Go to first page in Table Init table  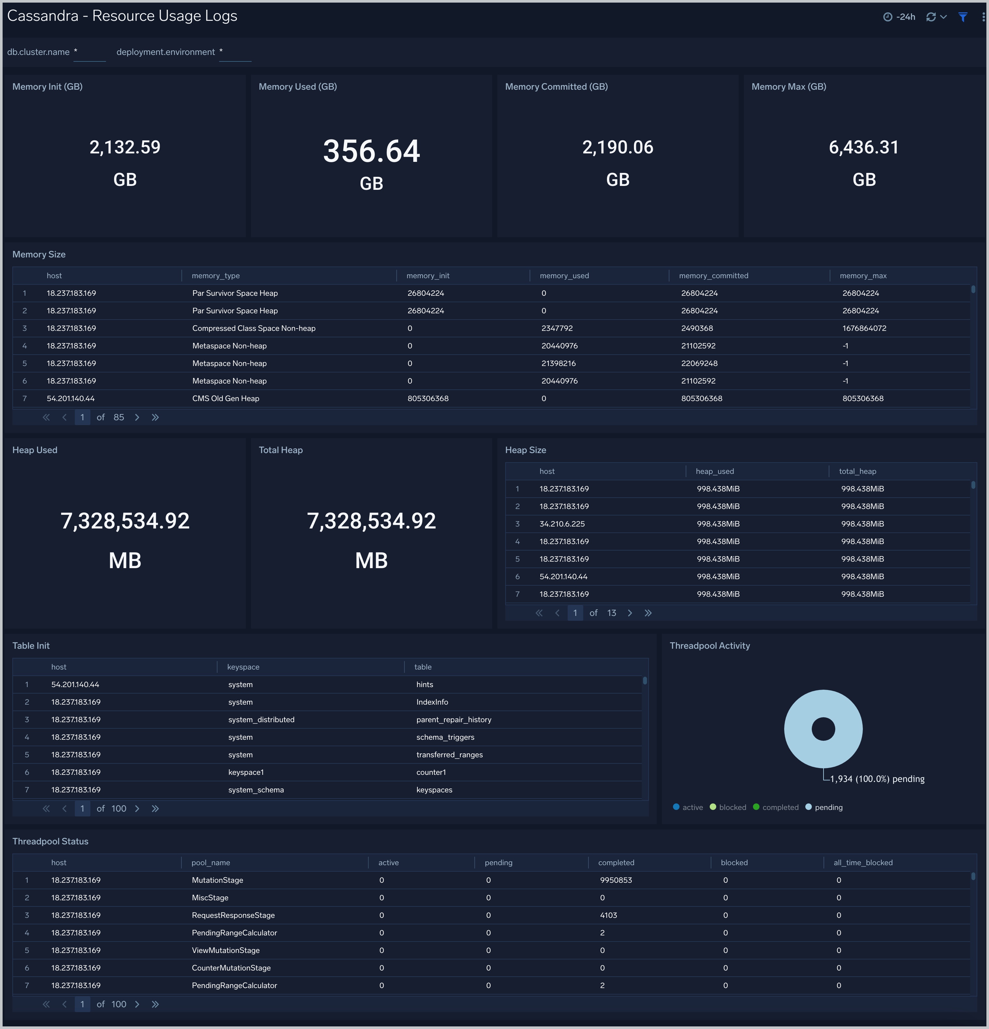click(x=46, y=809)
